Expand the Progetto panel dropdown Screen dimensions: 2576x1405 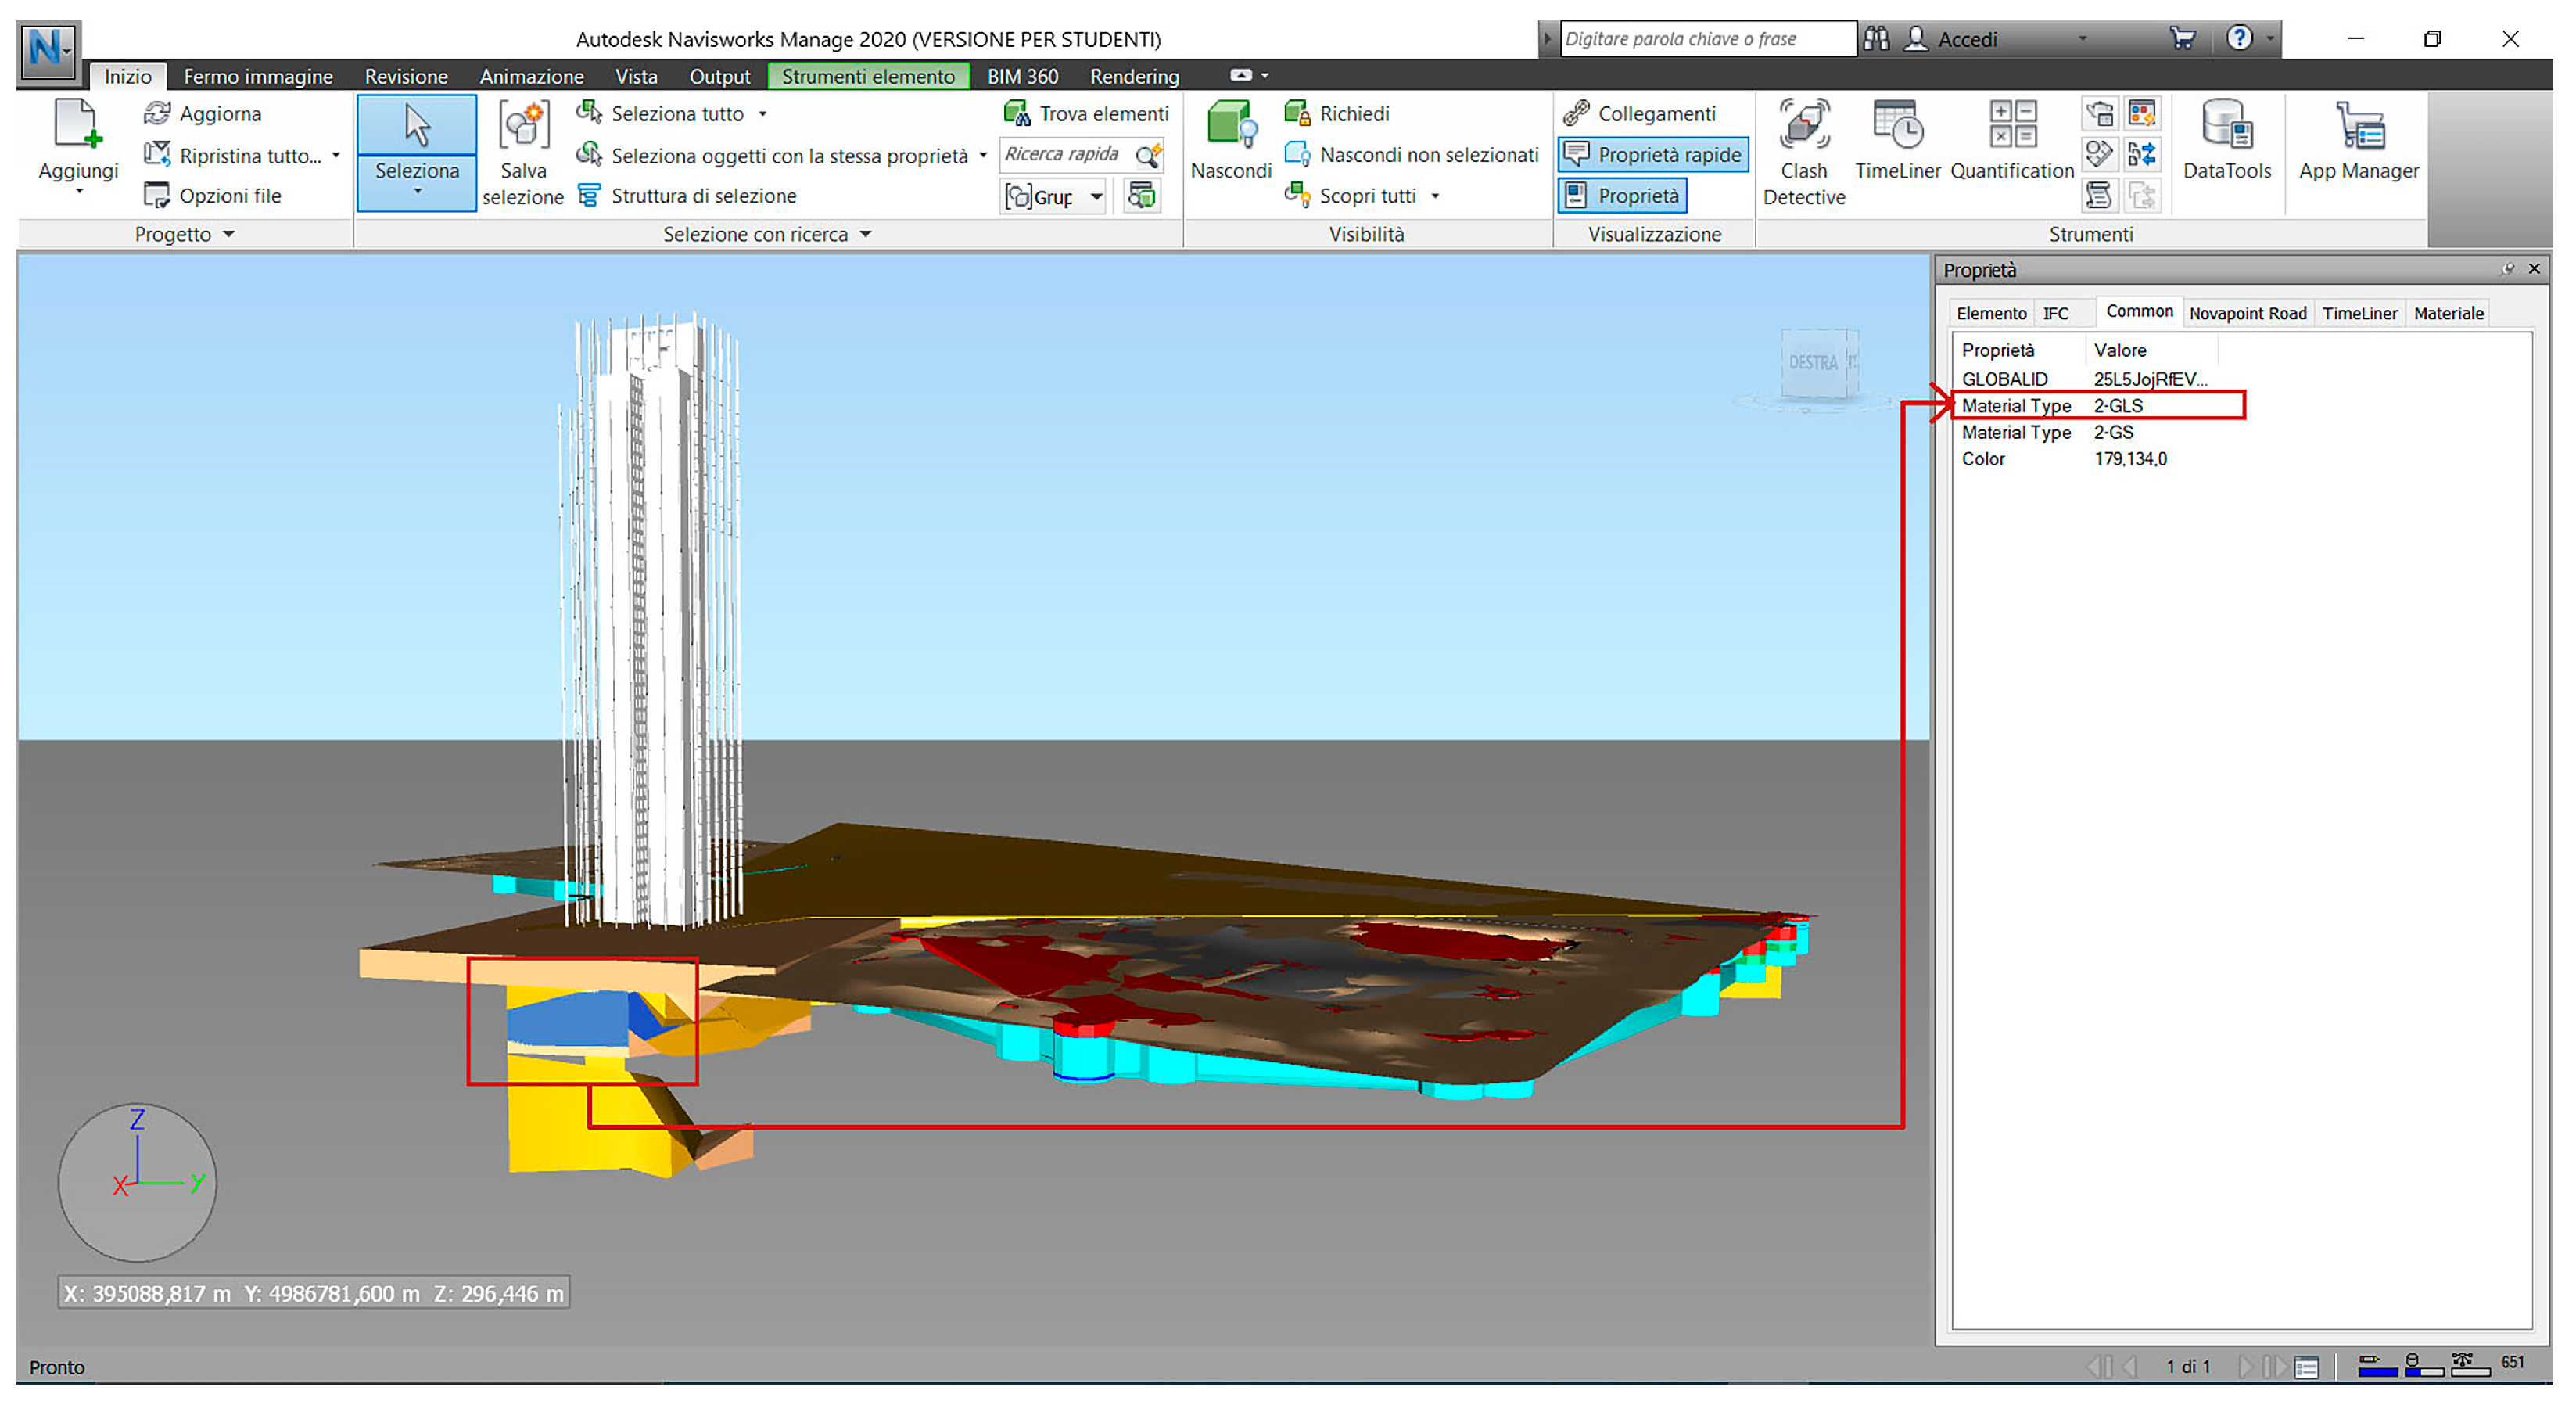point(229,234)
